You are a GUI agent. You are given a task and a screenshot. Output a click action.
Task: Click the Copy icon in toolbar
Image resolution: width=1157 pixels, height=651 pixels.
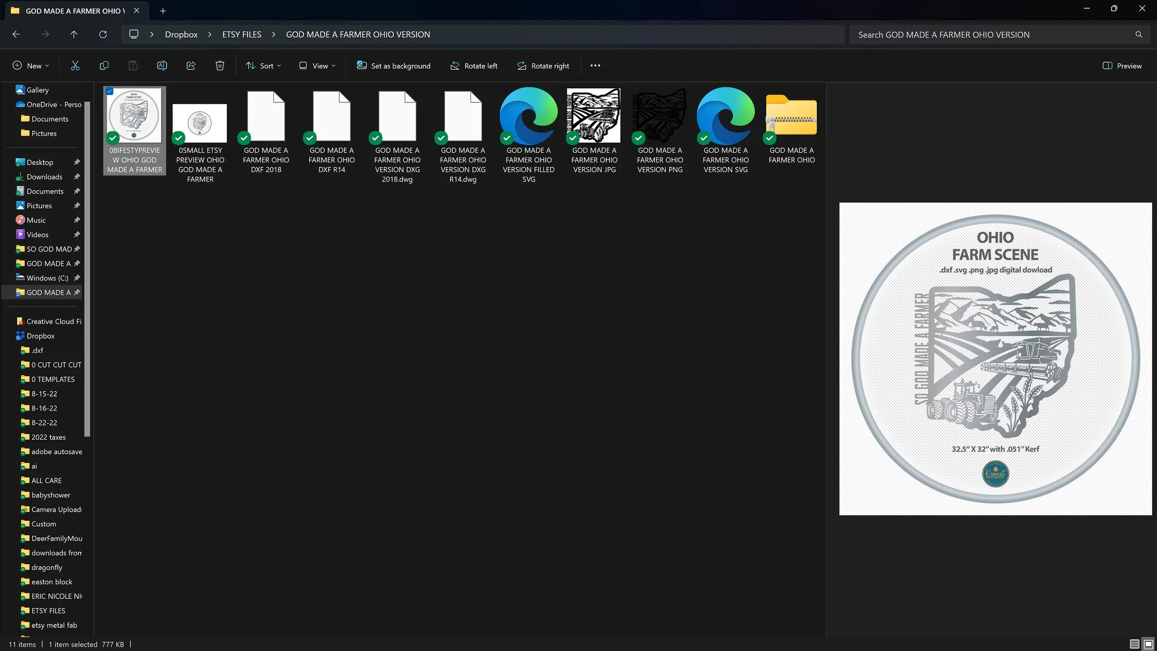tap(104, 66)
